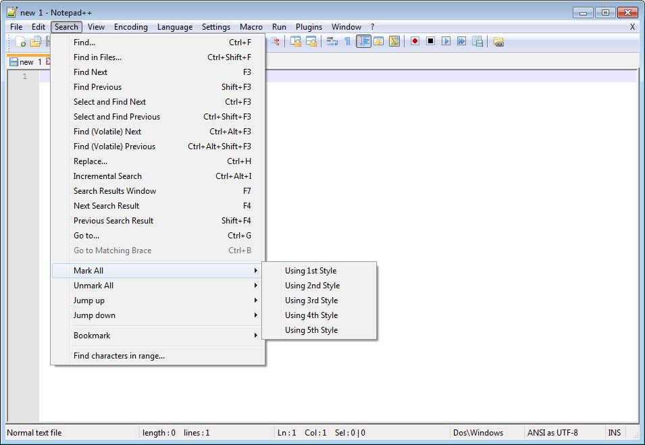Viewport: 645px width, 445px height.
Task: Click the last toolbar icon after macro buttons
Action: tap(498, 42)
